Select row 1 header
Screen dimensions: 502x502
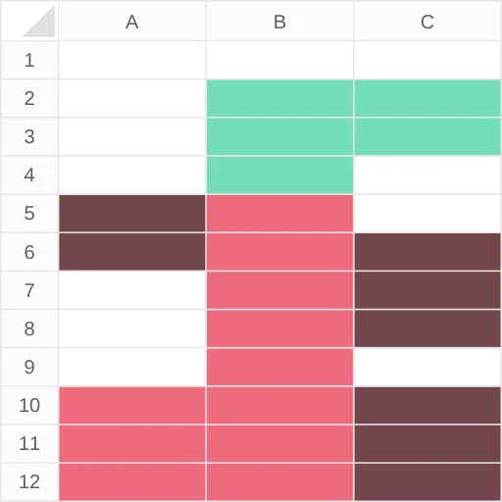(29, 60)
